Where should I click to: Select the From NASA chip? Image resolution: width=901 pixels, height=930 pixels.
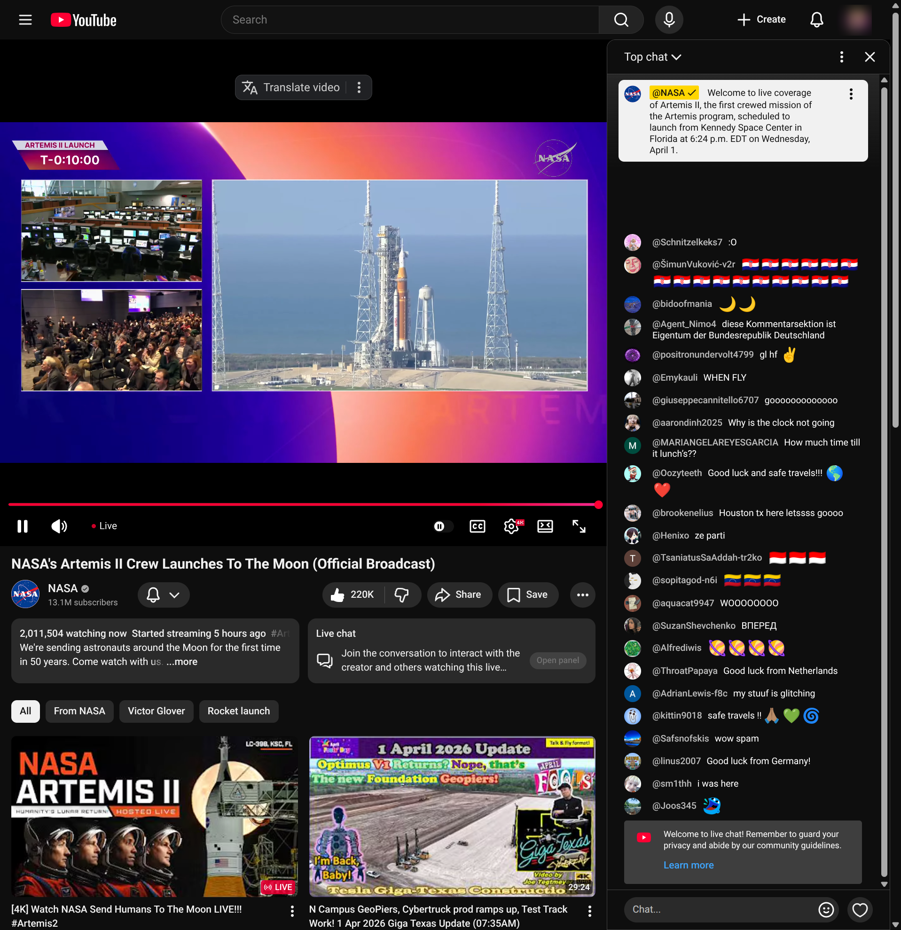pos(79,711)
